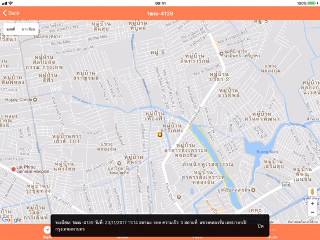
Task: Switch map view to แผนที่ mode
Action: coord(10,29)
